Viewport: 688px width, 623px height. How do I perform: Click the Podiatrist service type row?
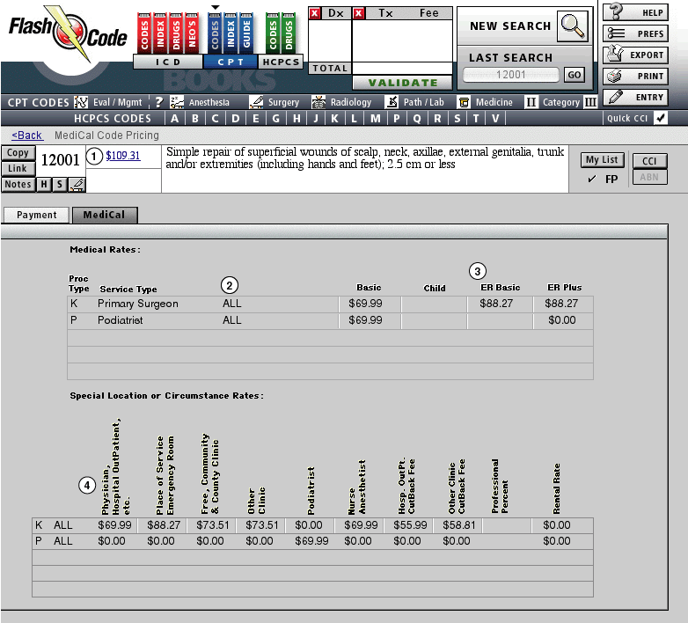tap(330, 320)
